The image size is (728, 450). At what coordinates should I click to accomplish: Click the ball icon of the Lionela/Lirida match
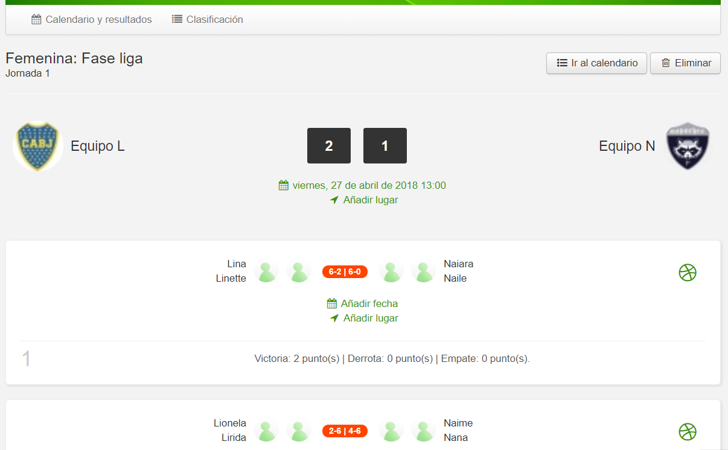click(x=688, y=432)
